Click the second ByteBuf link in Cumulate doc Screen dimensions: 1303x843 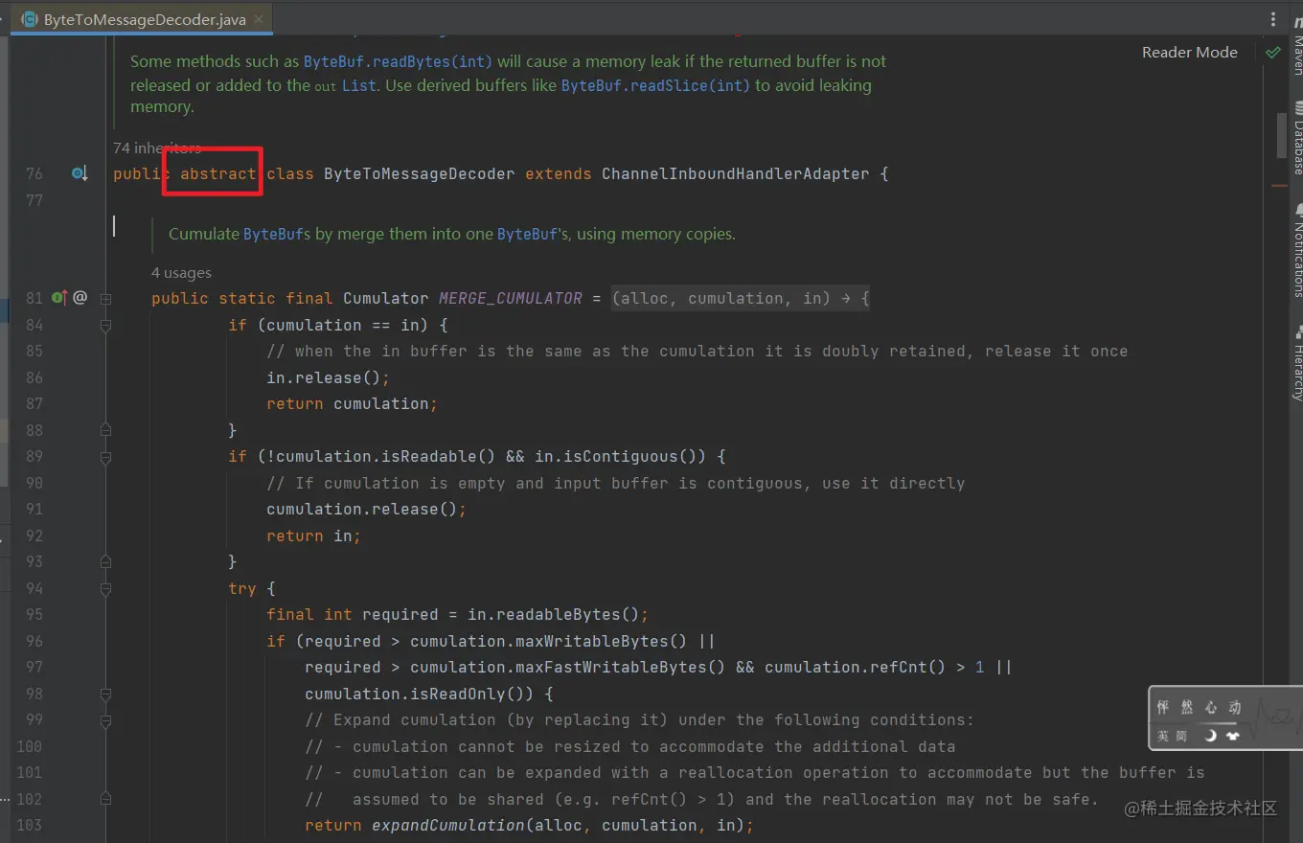pos(527,235)
